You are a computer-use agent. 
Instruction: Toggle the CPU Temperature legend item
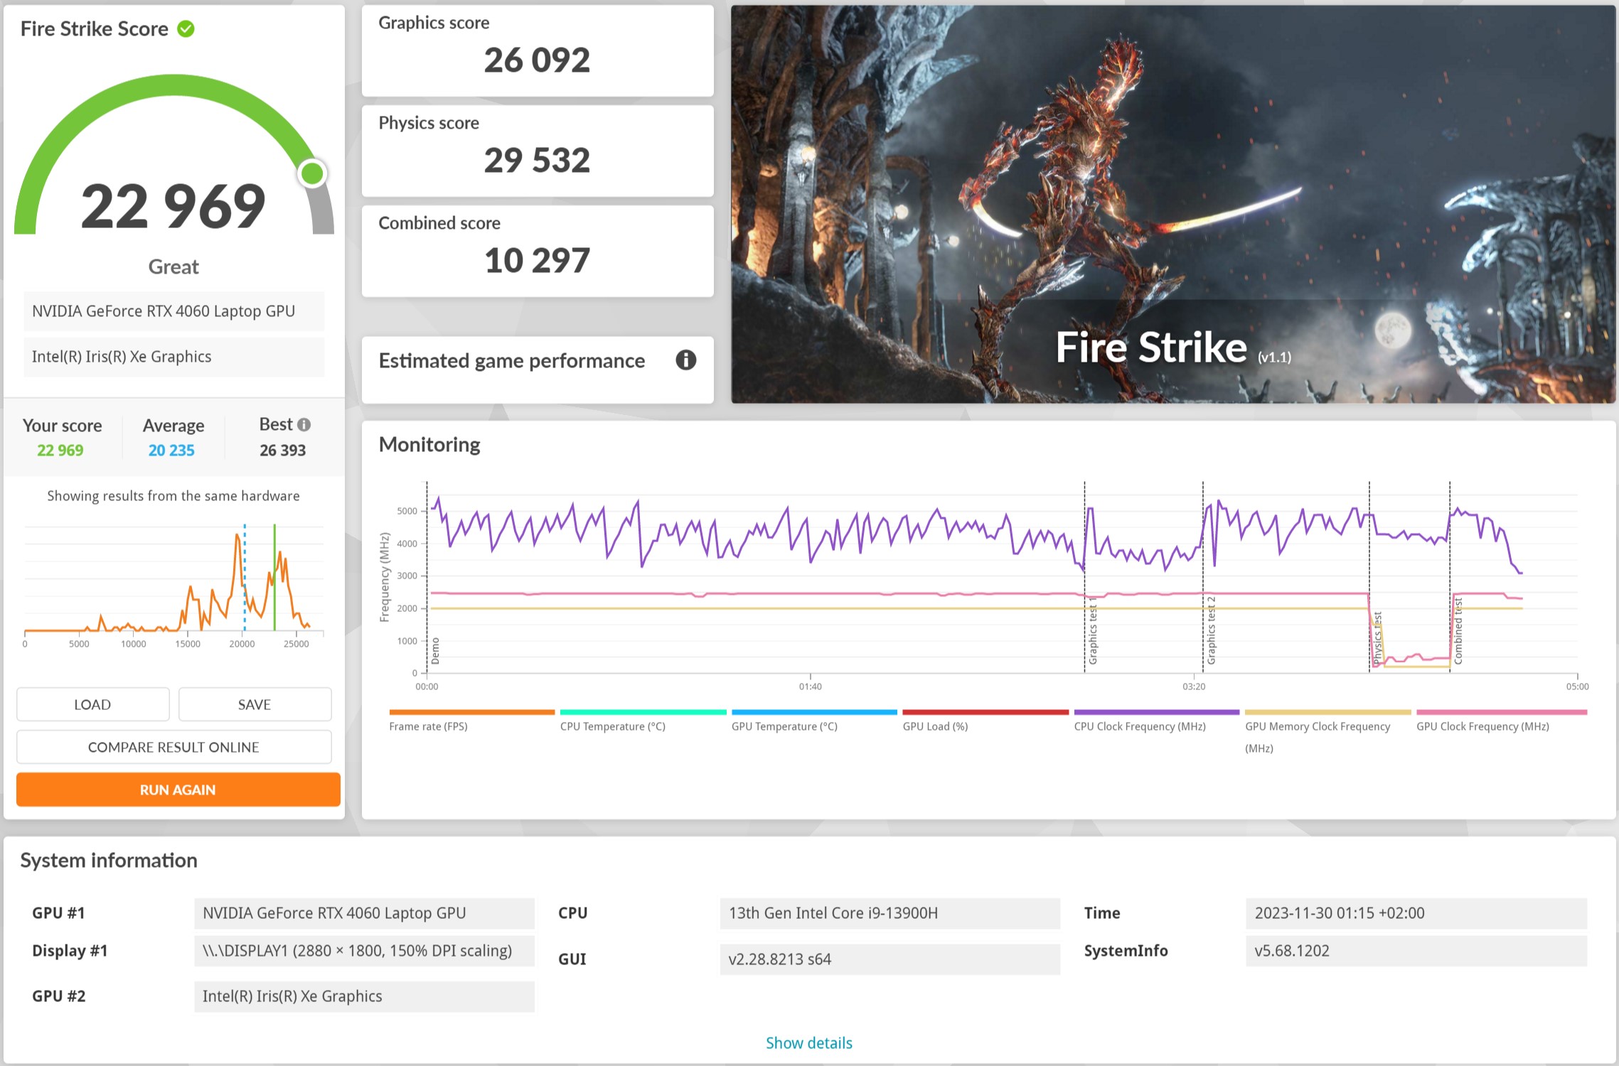[612, 726]
